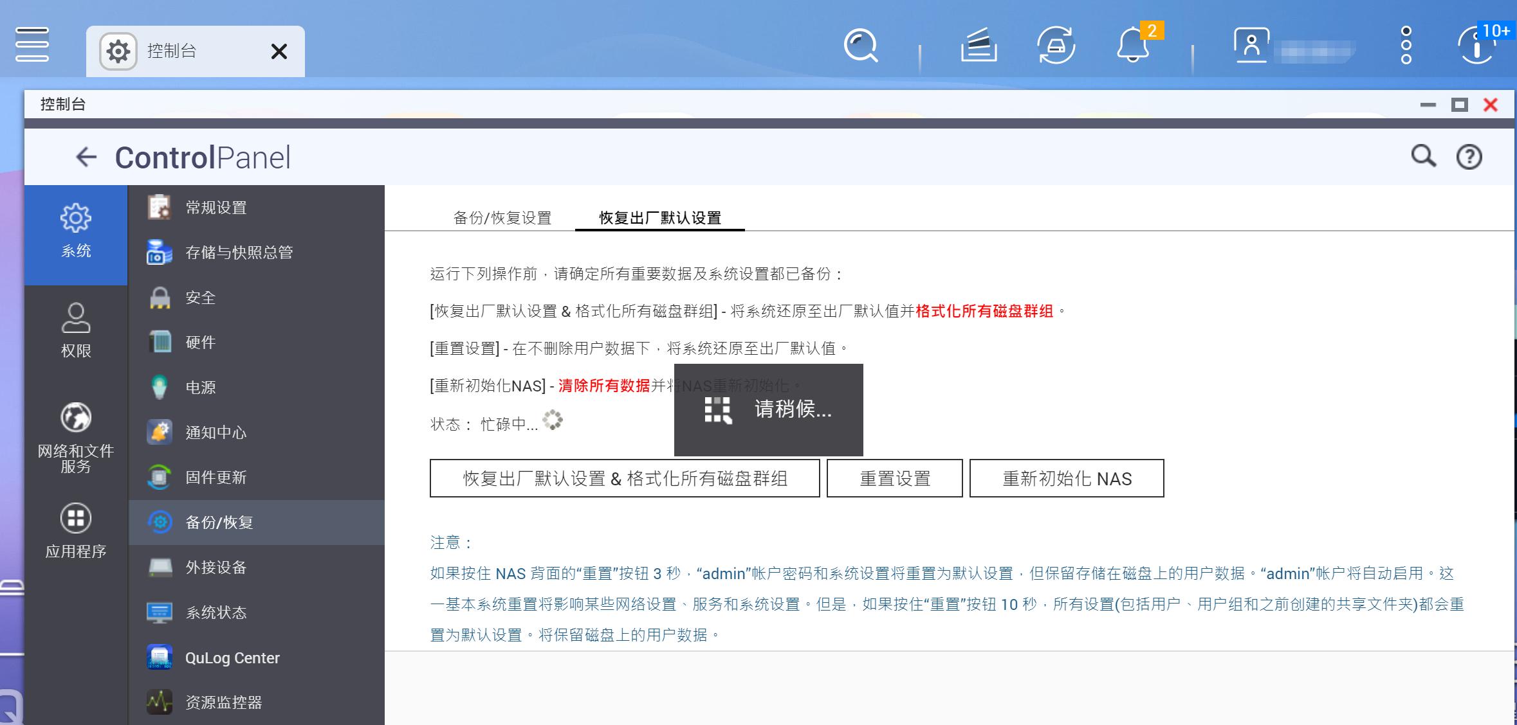This screenshot has height=725, width=1517.
Task: Switch to the 备份/恢复设置 tab
Action: click(501, 219)
